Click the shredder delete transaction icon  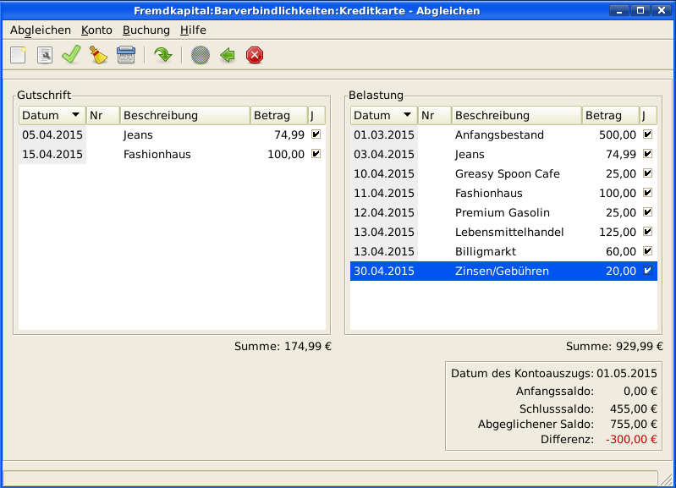(x=125, y=56)
